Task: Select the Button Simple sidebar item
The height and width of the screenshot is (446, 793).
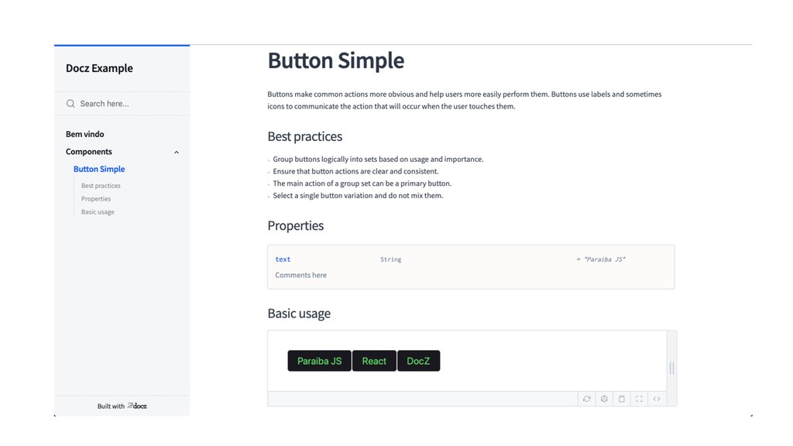Action: [x=99, y=169]
